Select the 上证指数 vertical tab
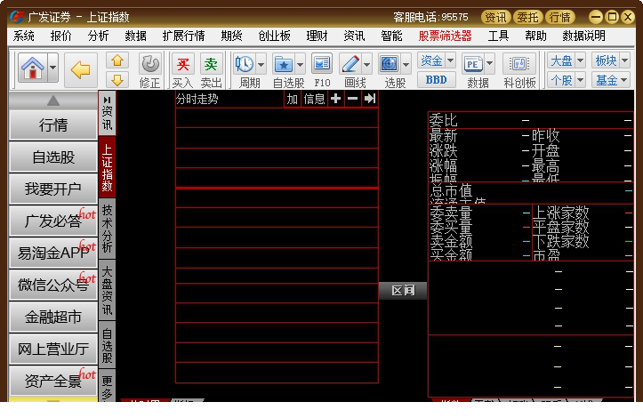This screenshot has width=643, height=418. point(107,167)
